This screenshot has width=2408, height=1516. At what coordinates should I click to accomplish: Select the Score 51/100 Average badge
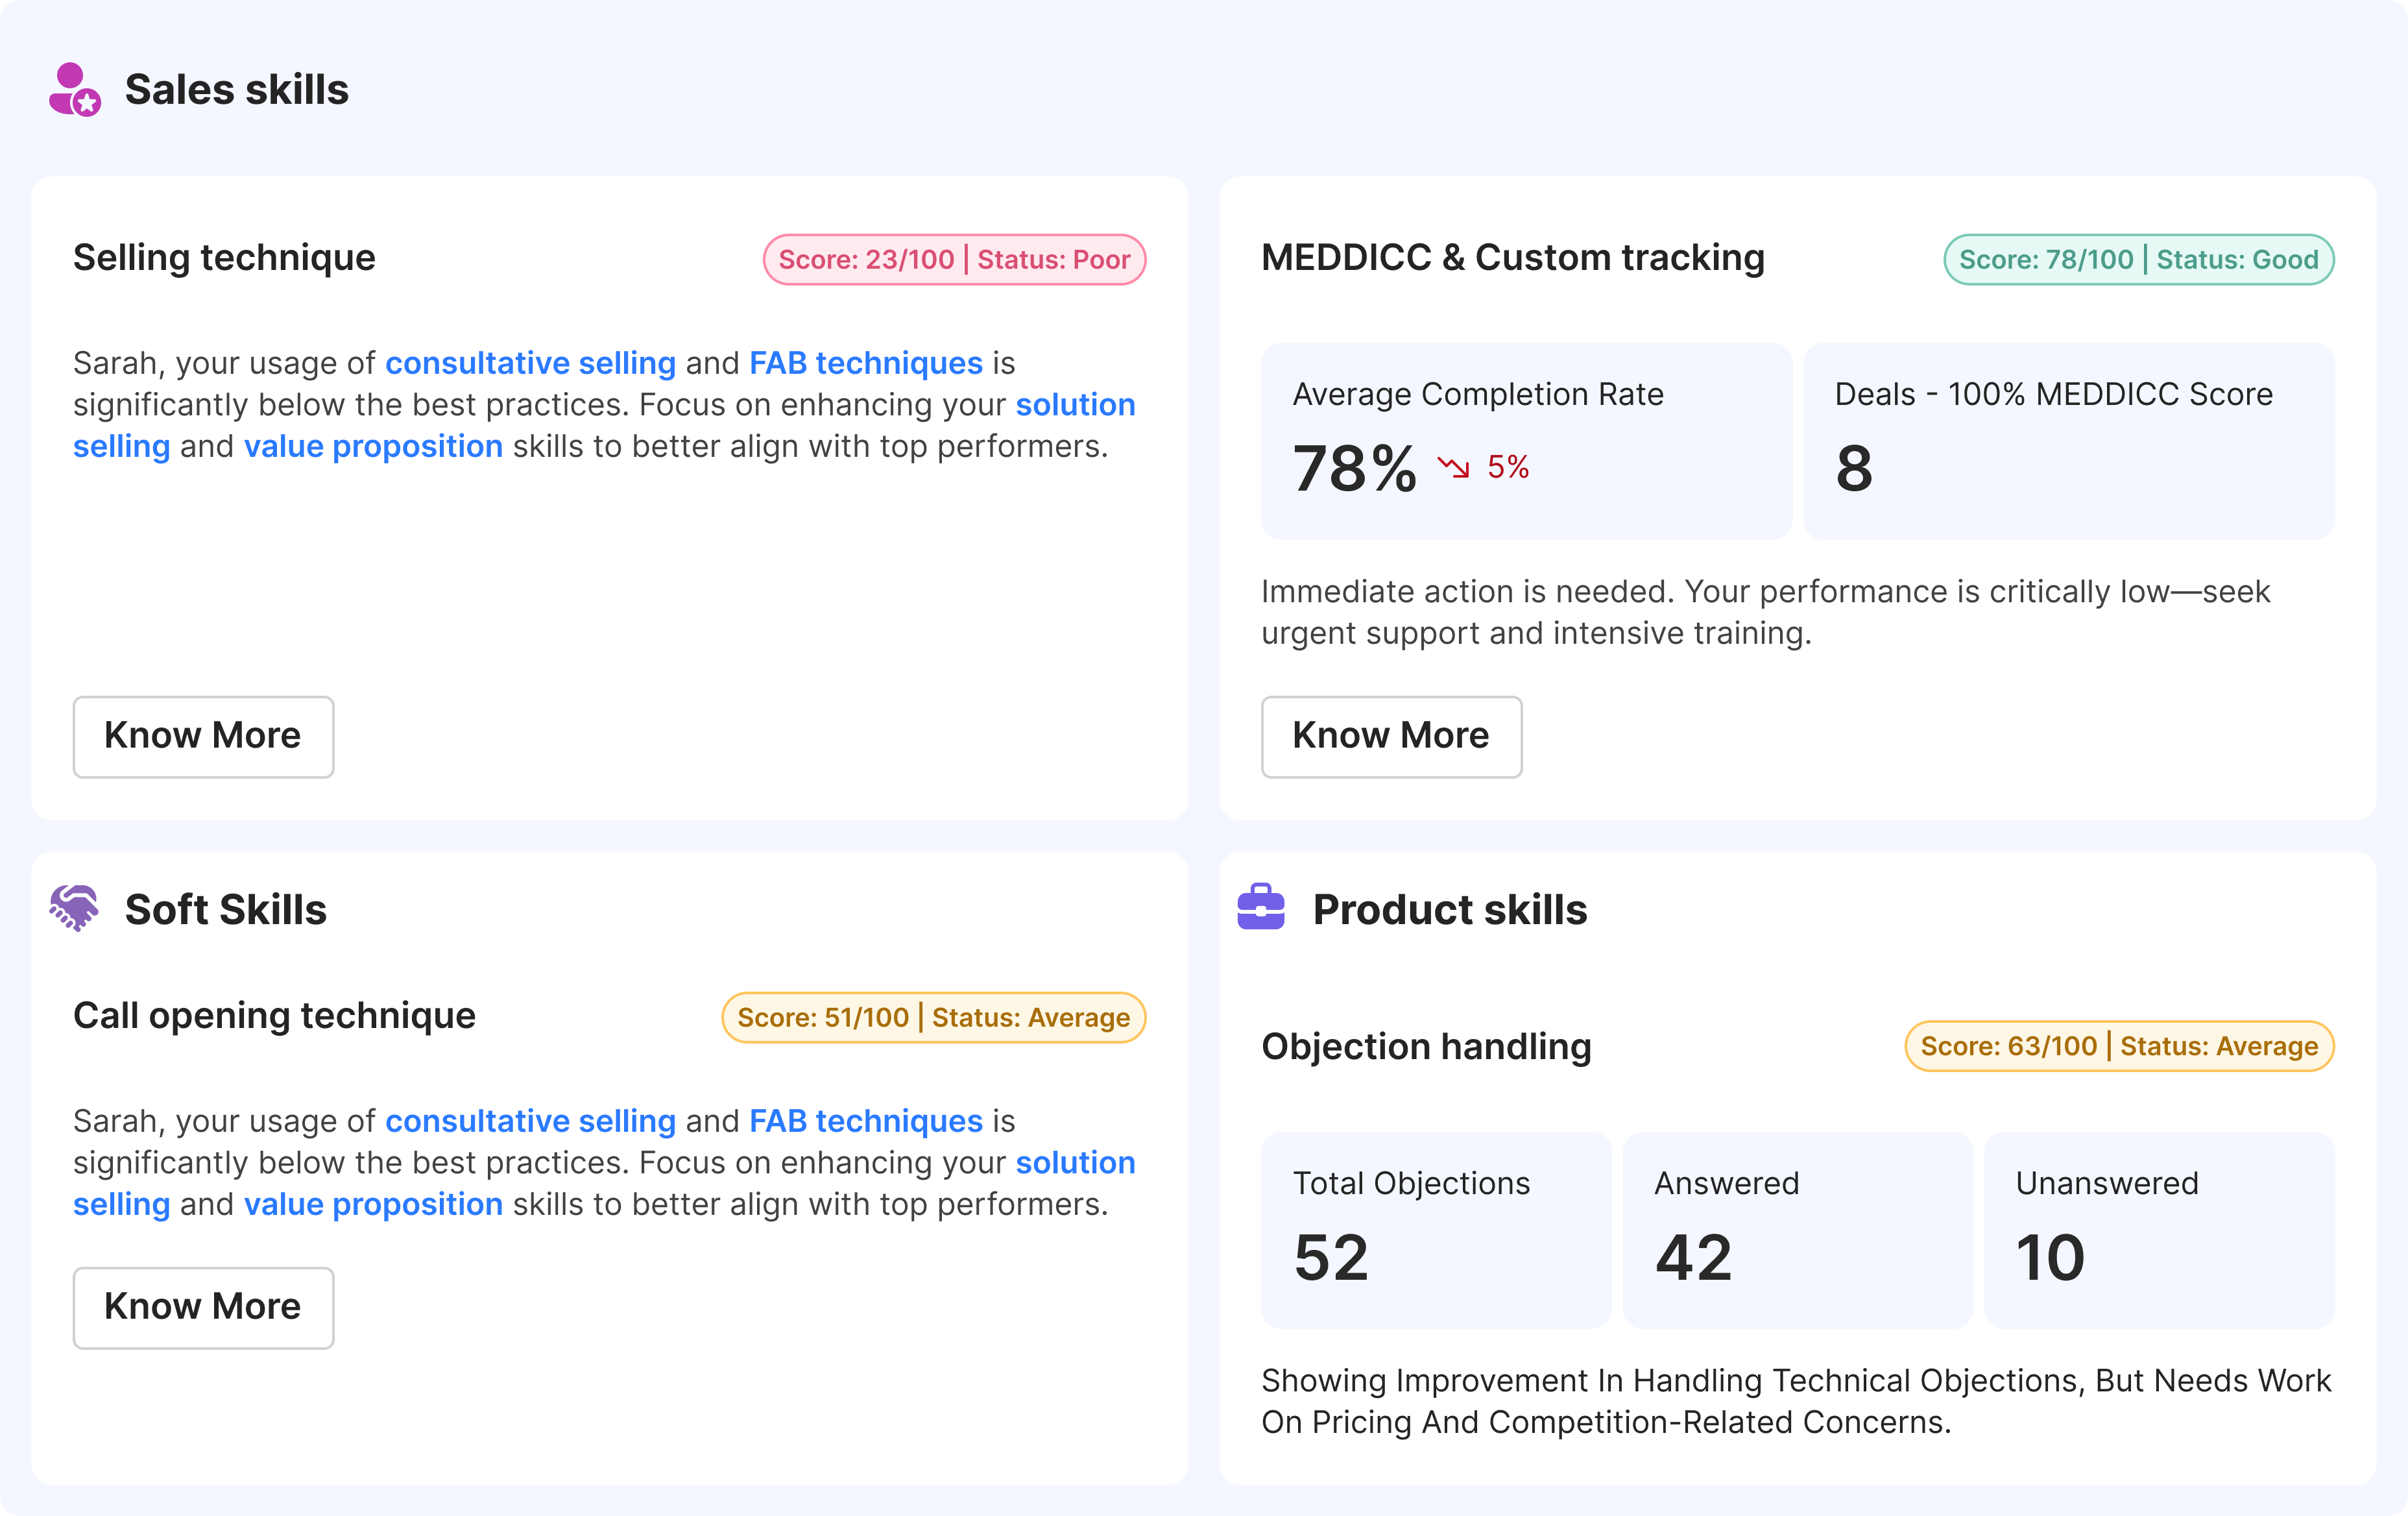click(x=933, y=1018)
